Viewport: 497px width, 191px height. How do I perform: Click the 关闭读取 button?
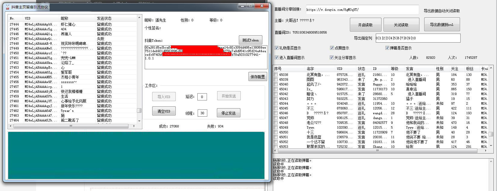tap(401, 25)
